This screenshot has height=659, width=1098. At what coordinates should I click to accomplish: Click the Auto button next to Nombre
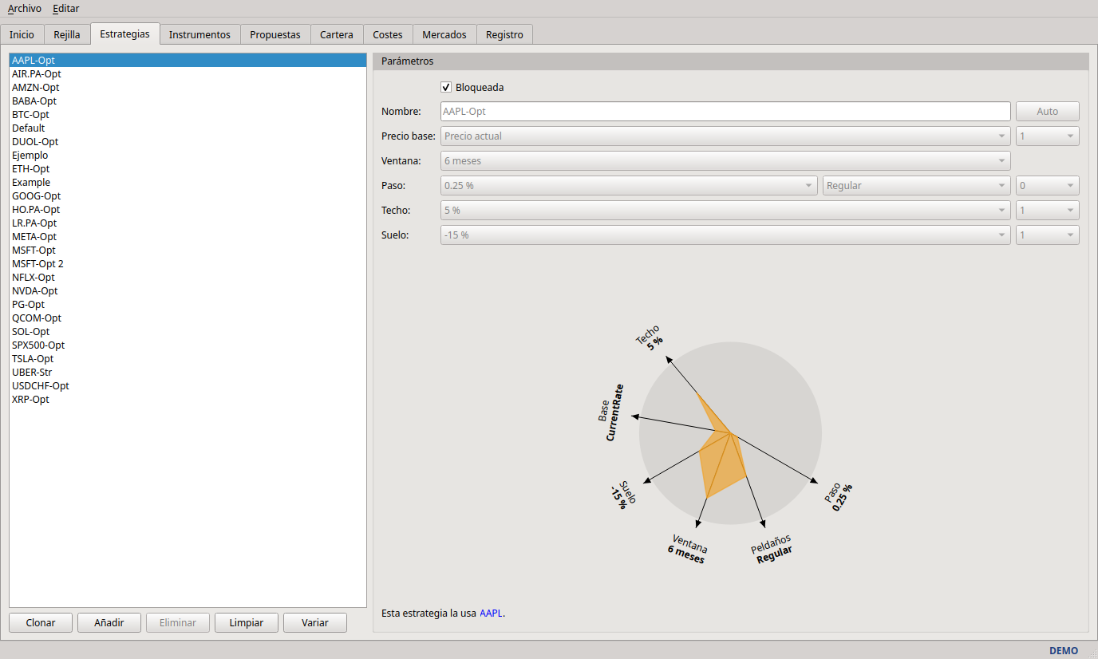pos(1048,111)
